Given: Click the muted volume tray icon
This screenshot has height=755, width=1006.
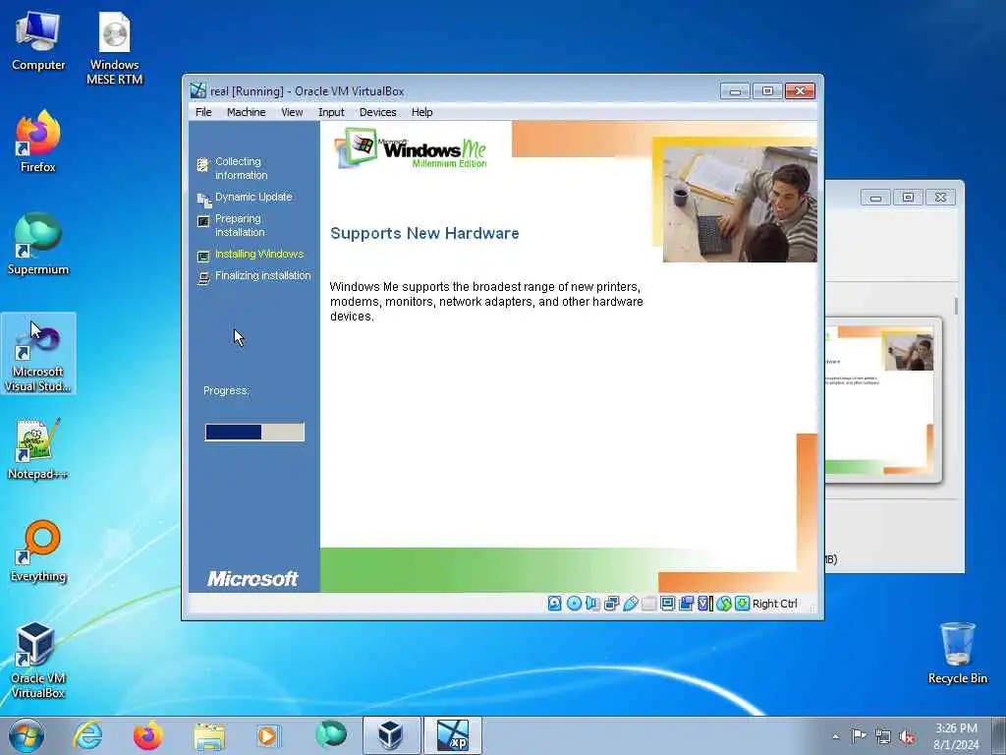Looking at the screenshot, I should (907, 736).
